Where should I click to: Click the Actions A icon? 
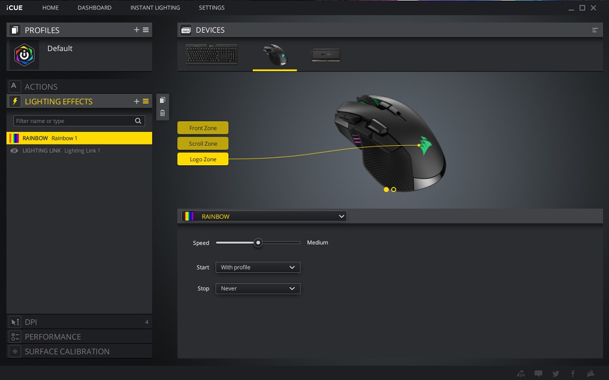pos(14,86)
